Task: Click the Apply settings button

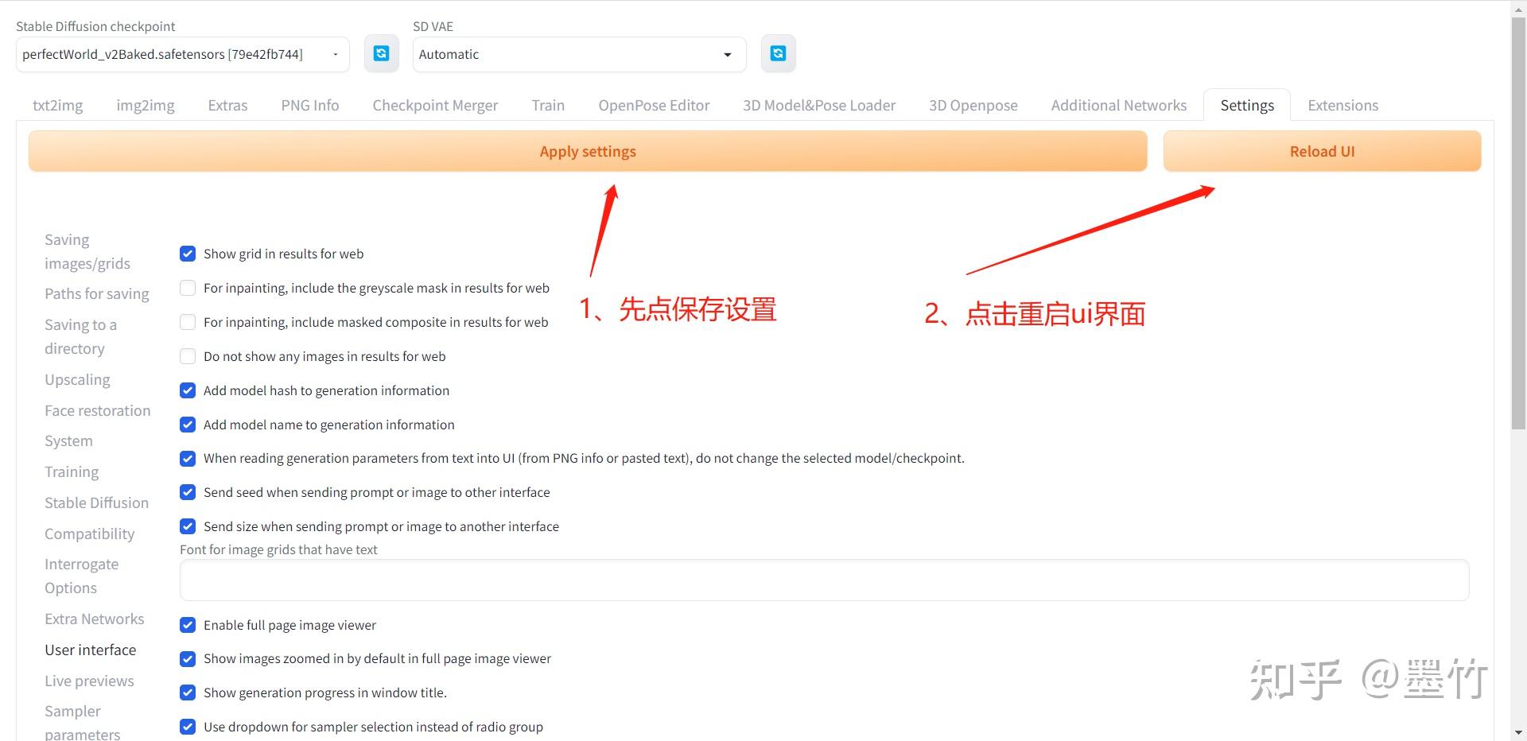Action: coord(588,151)
